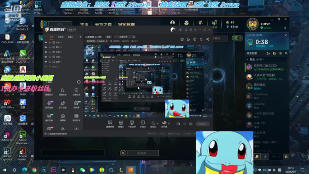Open the WPS Office desktop shortcut
This screenshot has height=174, width=309.
coord(7,104)
